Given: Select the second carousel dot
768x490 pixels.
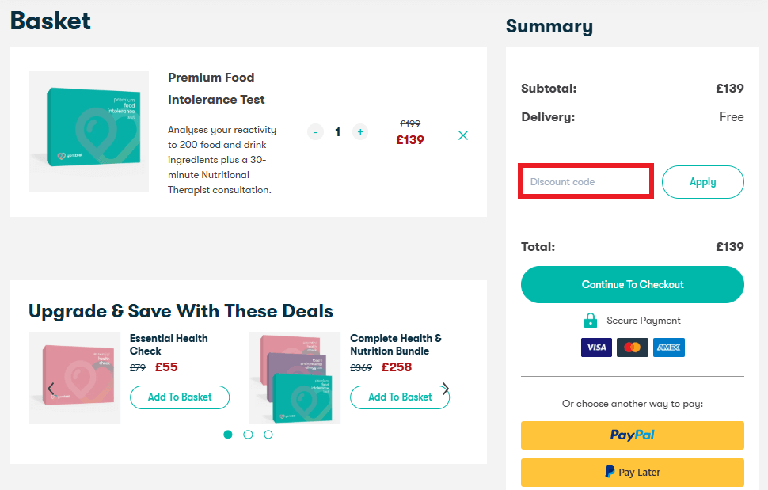Looking at the screenshot, I should (x=248, y=435).
